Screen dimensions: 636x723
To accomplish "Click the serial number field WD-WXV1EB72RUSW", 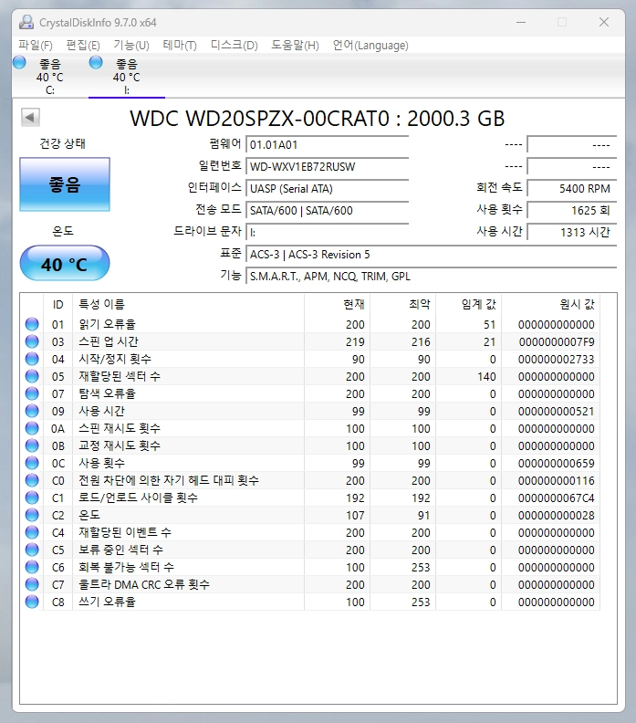I will [x=328, y=166].
